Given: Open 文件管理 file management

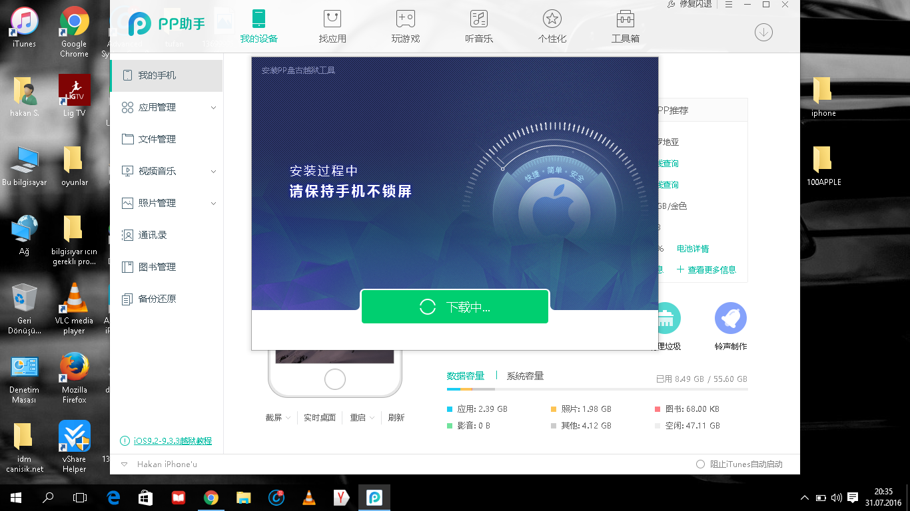Looking at the screenshot, I should [x=167, y=139].
